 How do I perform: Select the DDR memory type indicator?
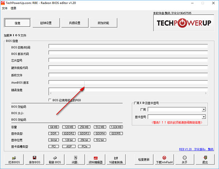[54, 133]
